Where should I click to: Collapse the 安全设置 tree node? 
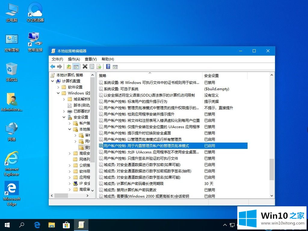64,117
